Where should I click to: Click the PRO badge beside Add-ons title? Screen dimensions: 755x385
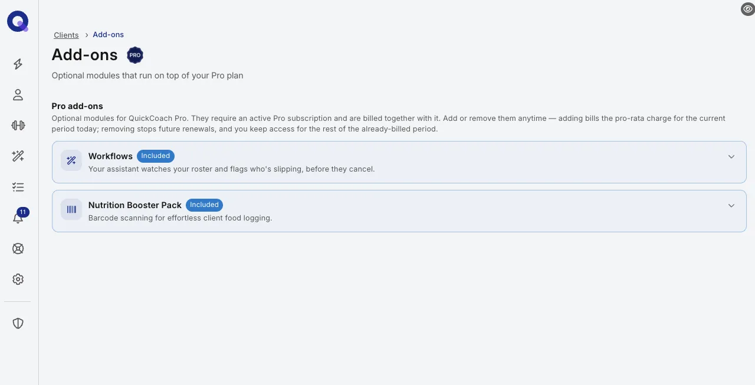[x=135, y=55]
